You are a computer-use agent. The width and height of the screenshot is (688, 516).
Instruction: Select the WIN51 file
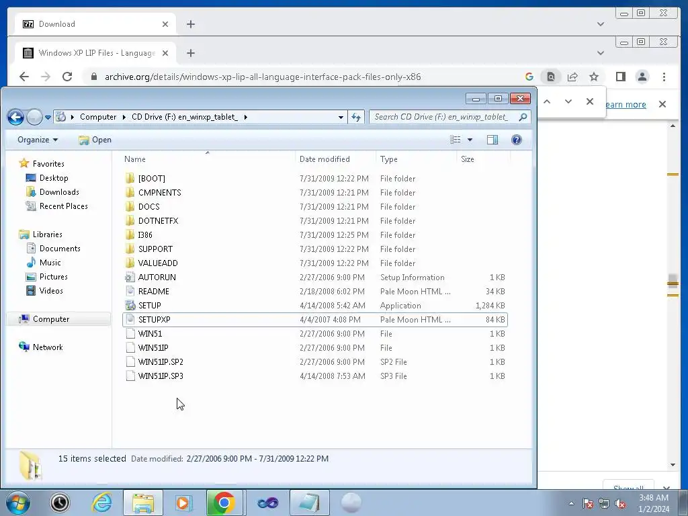point(314,333)
